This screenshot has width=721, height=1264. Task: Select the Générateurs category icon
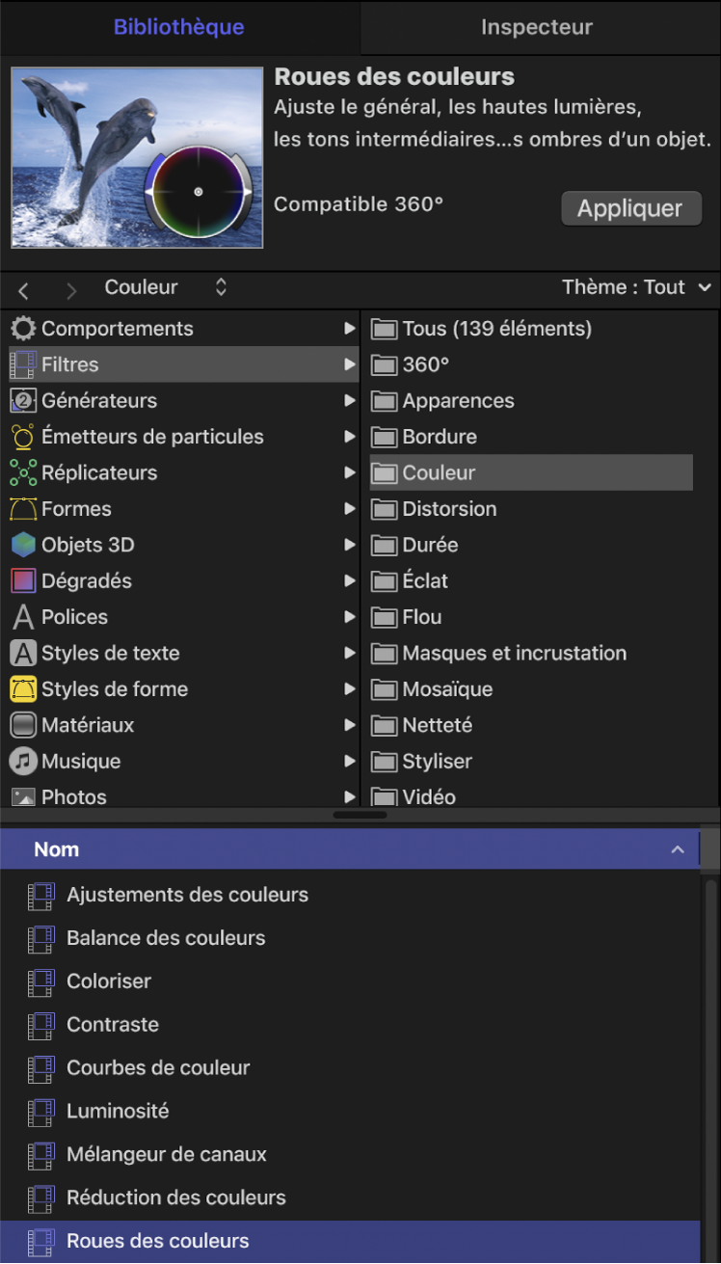coord(23,401)
